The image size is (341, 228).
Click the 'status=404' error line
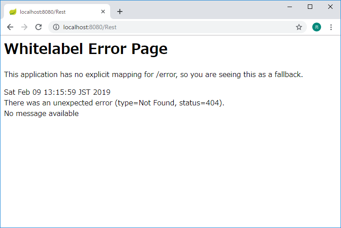point(114,103)
